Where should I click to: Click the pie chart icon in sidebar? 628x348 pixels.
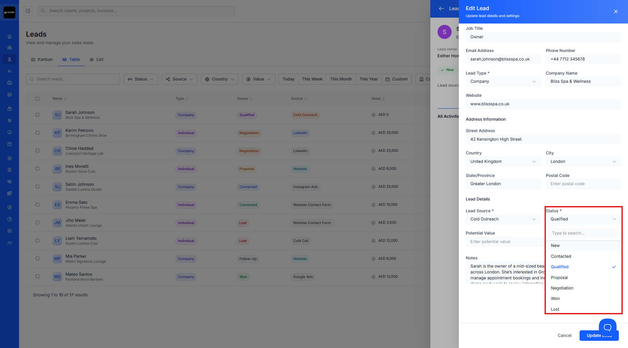pyautogui.click(x=9, y=219)
